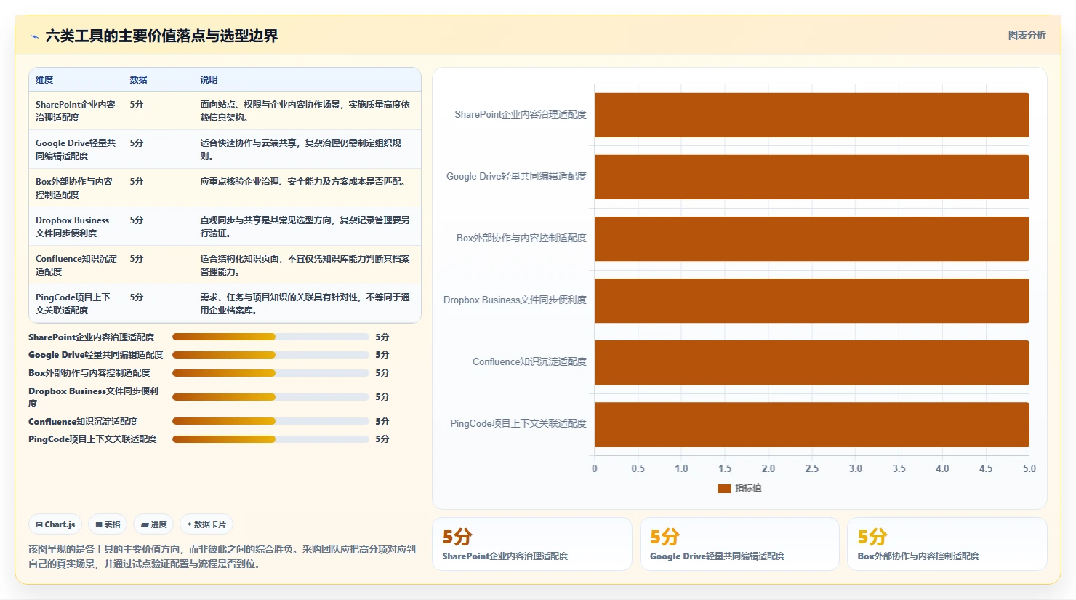Screen dimensions: 1076x600
Task: Select the Box外部协作与内容控制适配度 table cell
Action: click(x=74, y=188)
